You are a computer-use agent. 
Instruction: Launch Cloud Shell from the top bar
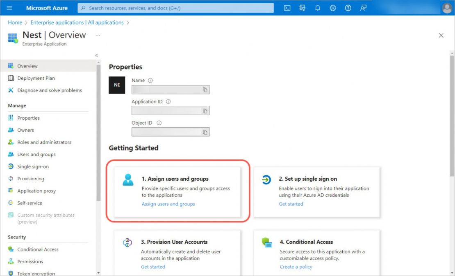click(287, 8)
